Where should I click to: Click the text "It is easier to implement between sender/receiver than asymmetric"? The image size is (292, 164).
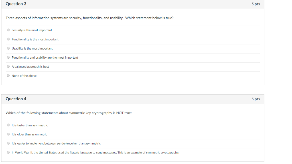tap(56, 143)
